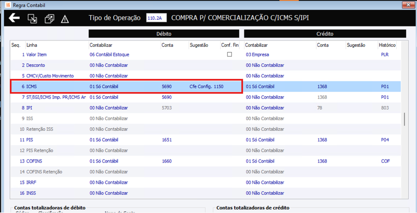Select debit account 1660 in COFINS row
The height and width of the screenshot is (213, 417).
167,161
